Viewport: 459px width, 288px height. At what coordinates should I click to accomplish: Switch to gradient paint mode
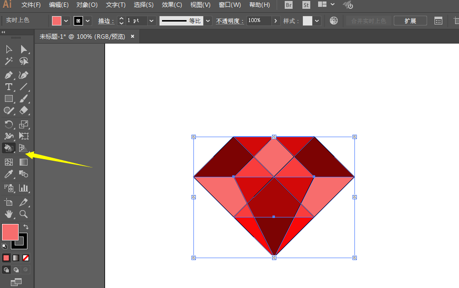click(x=16, y=258)
